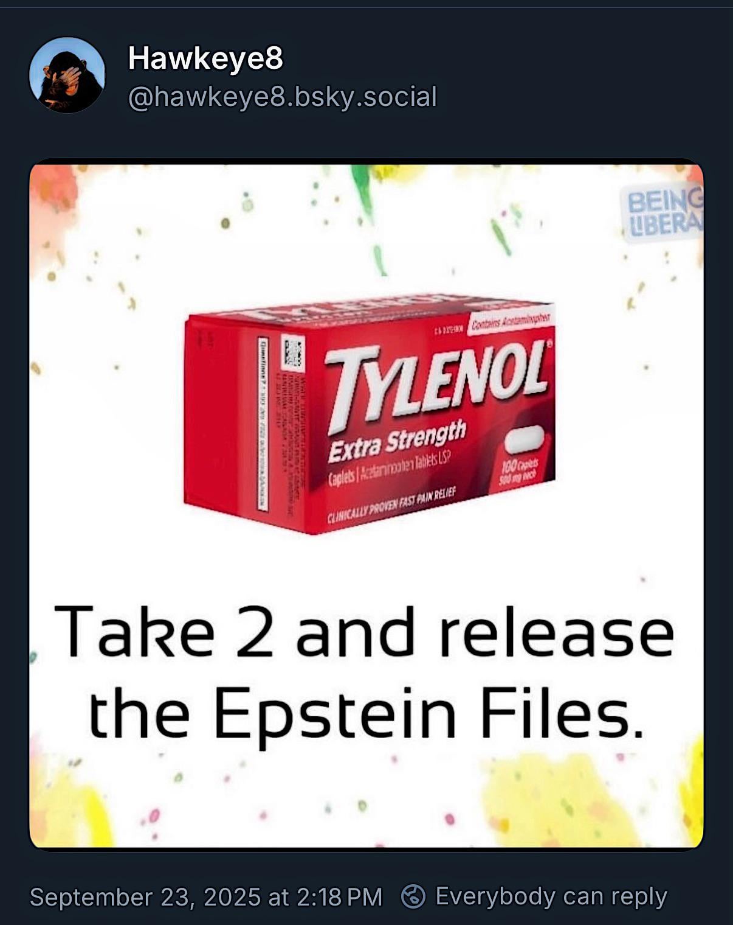
Task: Click the 'the Epstein Files.' caption line
Action: [366, 713]
